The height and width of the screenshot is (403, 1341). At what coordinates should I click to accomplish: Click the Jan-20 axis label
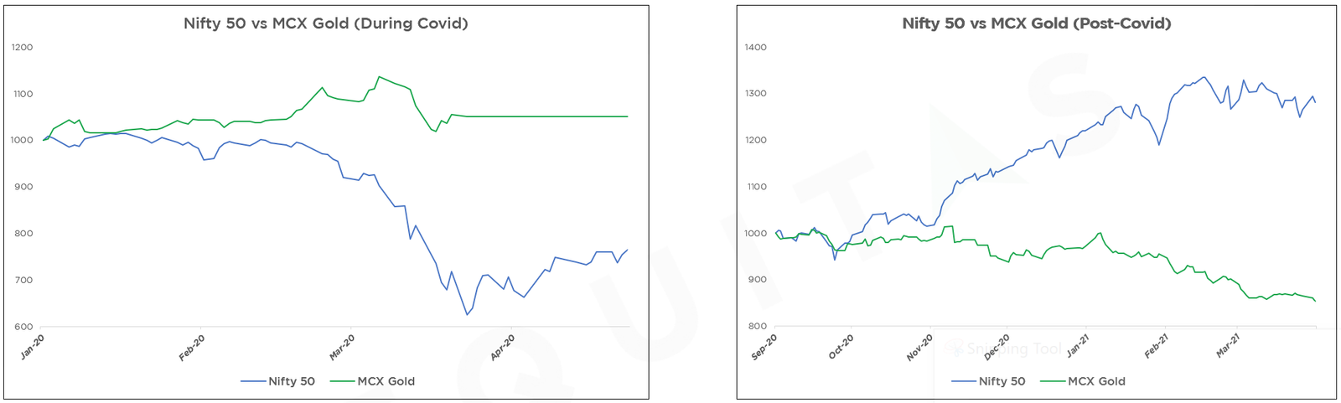point(33,348)
